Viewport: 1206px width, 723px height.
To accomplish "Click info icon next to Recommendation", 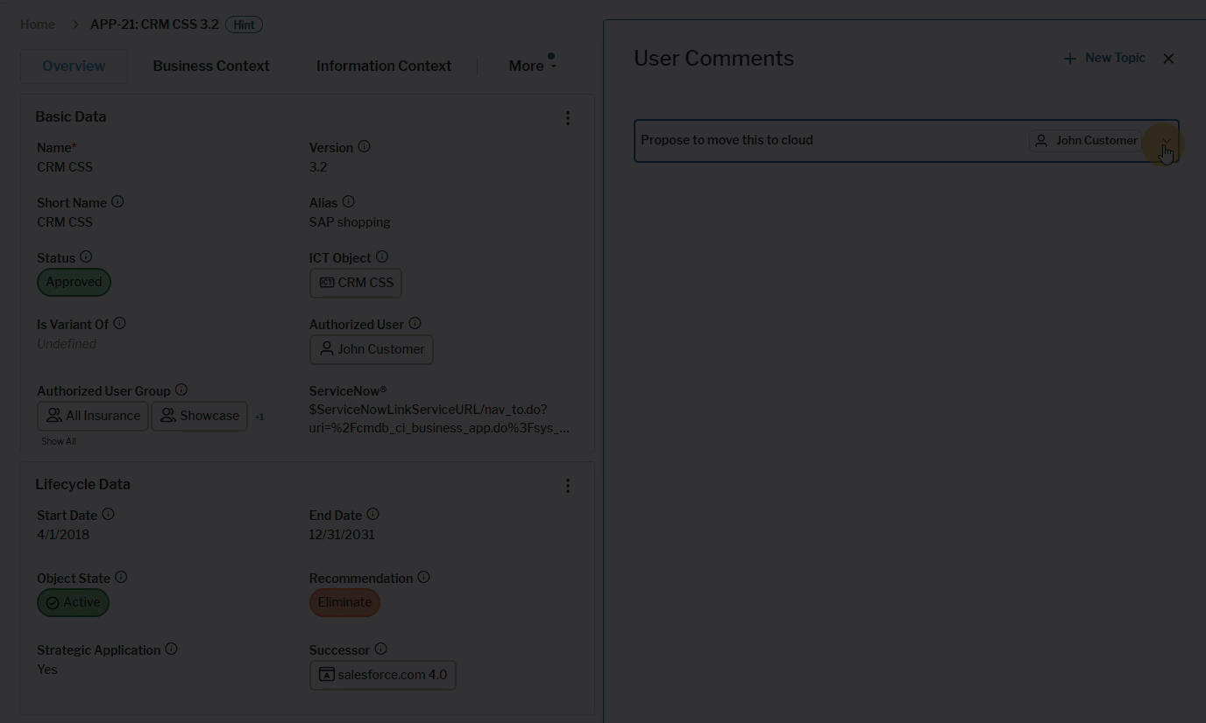I will pos(424,578).
